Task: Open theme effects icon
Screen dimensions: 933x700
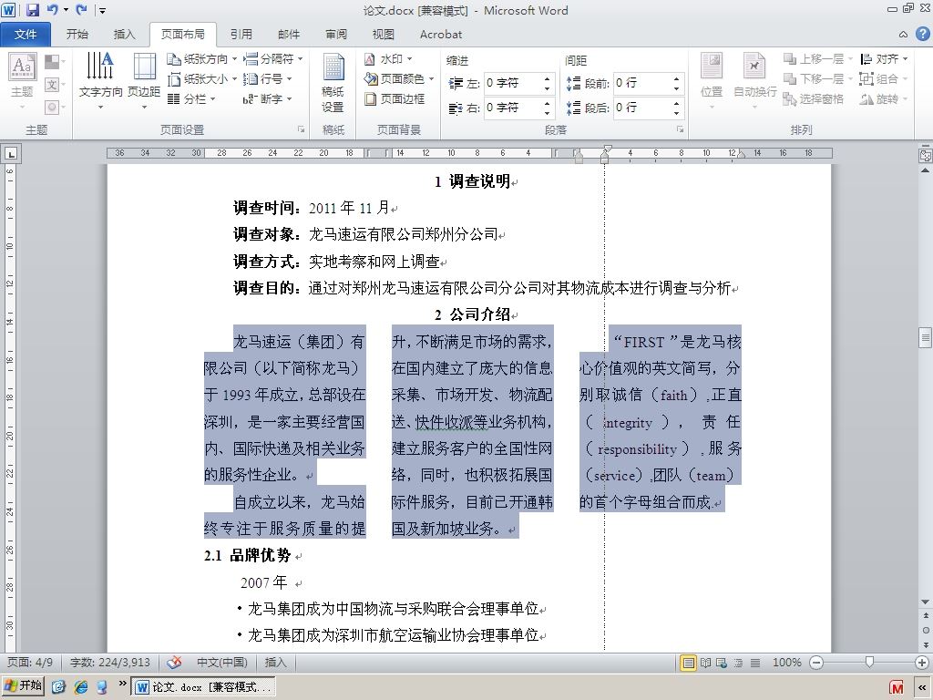Action: [x=54, y=108]
